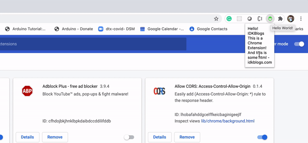The height and width of the screenshot is (143, 308).
Task: Open the Grammarly extension icon
Action: (229, 19)
